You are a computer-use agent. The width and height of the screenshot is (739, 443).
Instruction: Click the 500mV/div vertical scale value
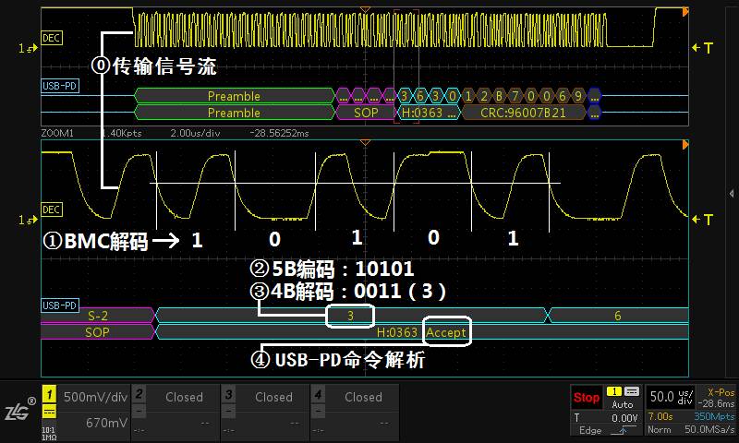95,397
